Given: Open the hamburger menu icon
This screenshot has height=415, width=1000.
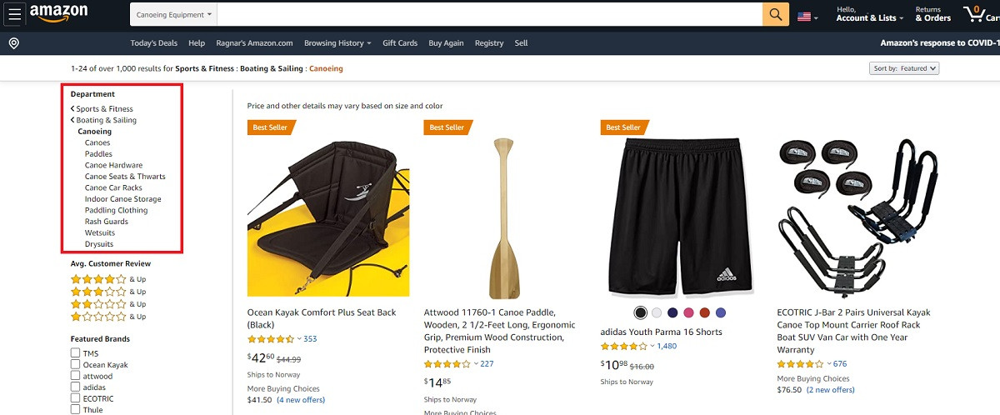Looking at the screenshot, I should [14, 15].
